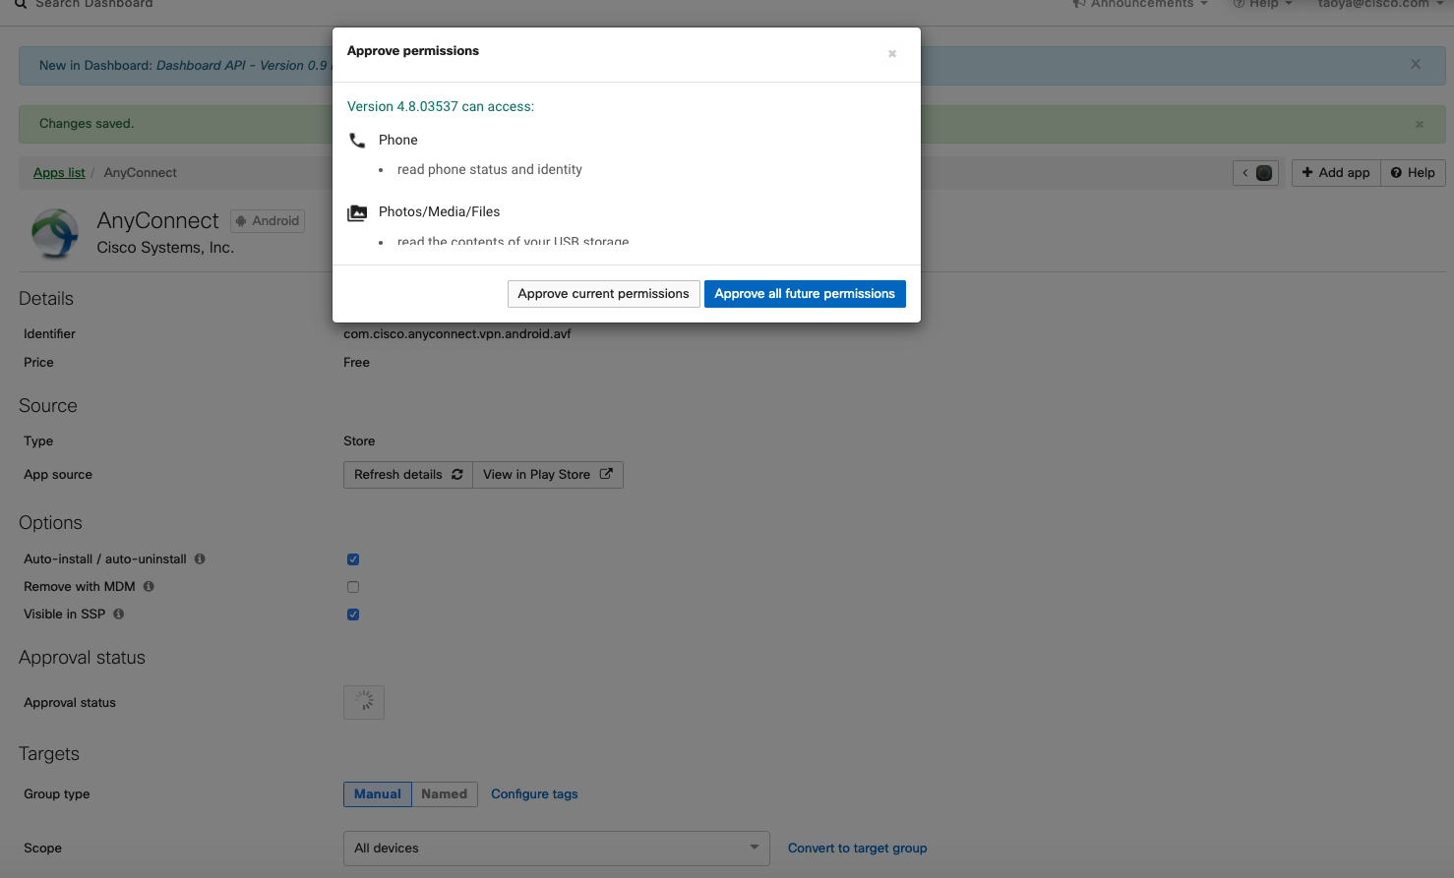Close the Approve permissions dialog

pyautogui.click(x=892, y=54)
